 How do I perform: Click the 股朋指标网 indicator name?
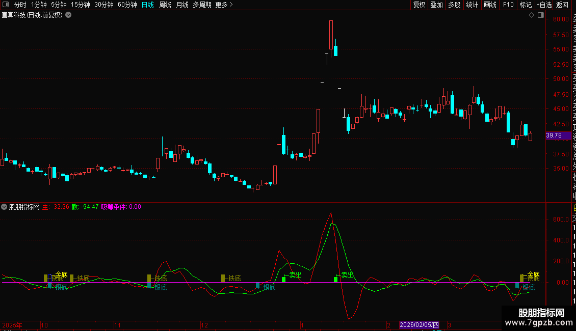(24, 207)
